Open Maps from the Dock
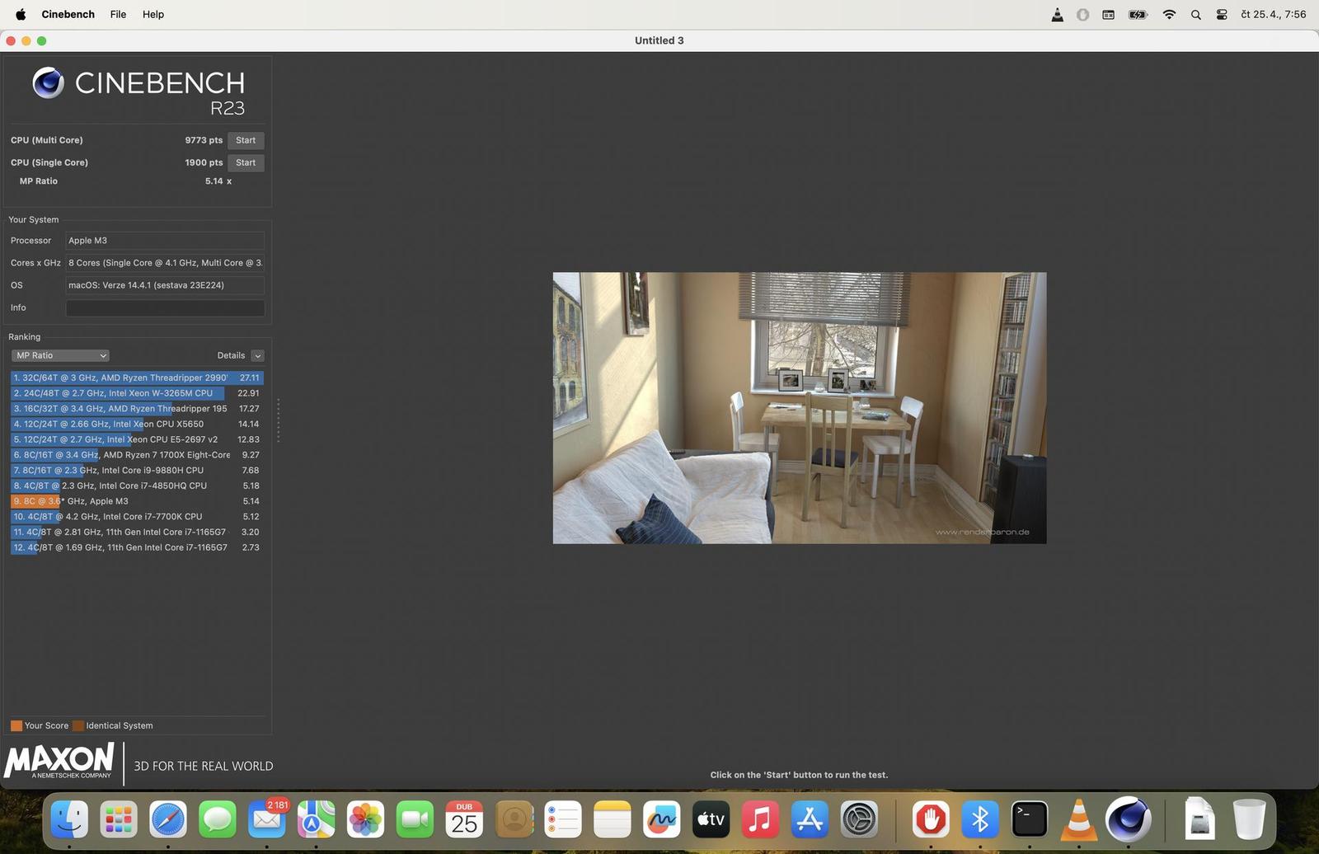The height and width of the screenshot is (854, 1319). (x=317, y=819)
